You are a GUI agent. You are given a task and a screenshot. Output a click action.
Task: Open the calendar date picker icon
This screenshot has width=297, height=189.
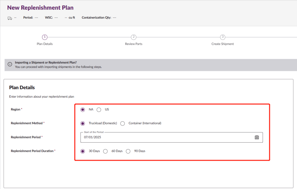coord(257,137)
